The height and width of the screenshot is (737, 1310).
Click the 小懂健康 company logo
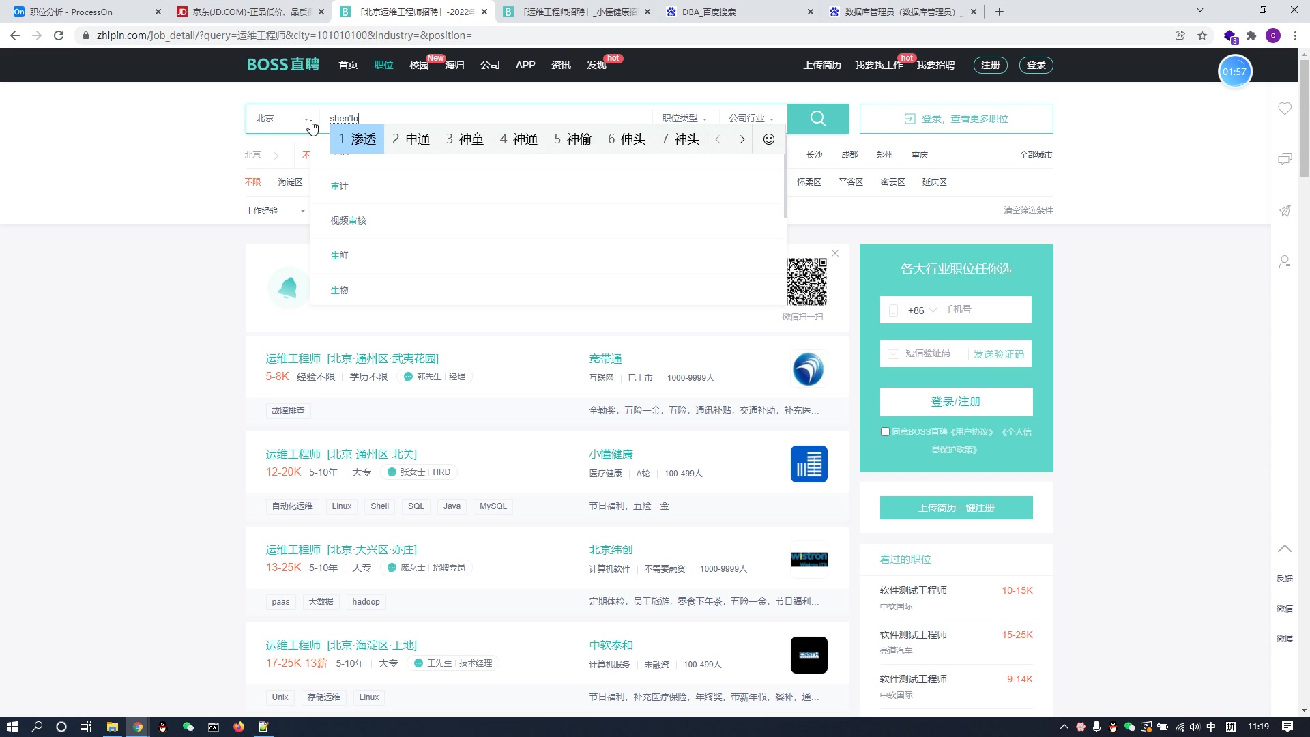coord(809,464)
